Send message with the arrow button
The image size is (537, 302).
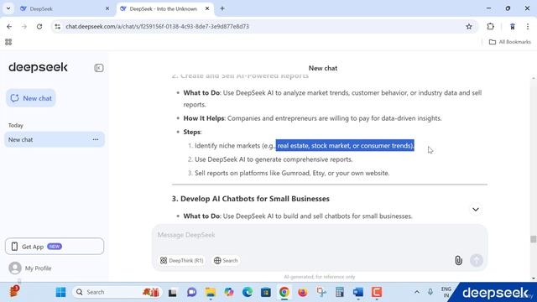pyautogui.click(x=477, y=261)
